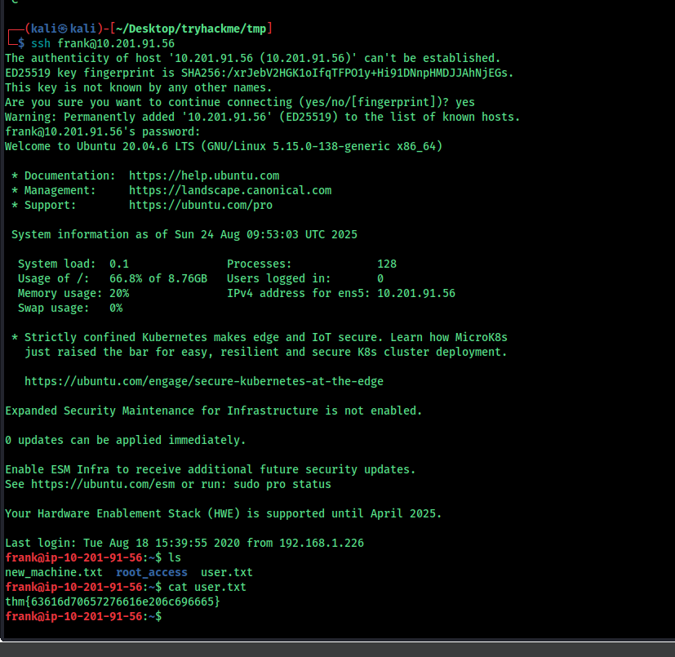Click the 'Usage of /: 66.8% of 8.76GB' entry
Viewport: 675px width, 657px height.
tap(113, 278)
